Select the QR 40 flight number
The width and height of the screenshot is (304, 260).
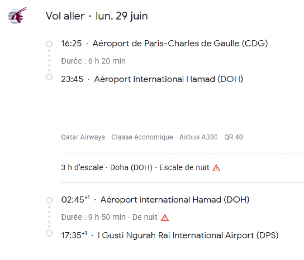tap(233, 137)
